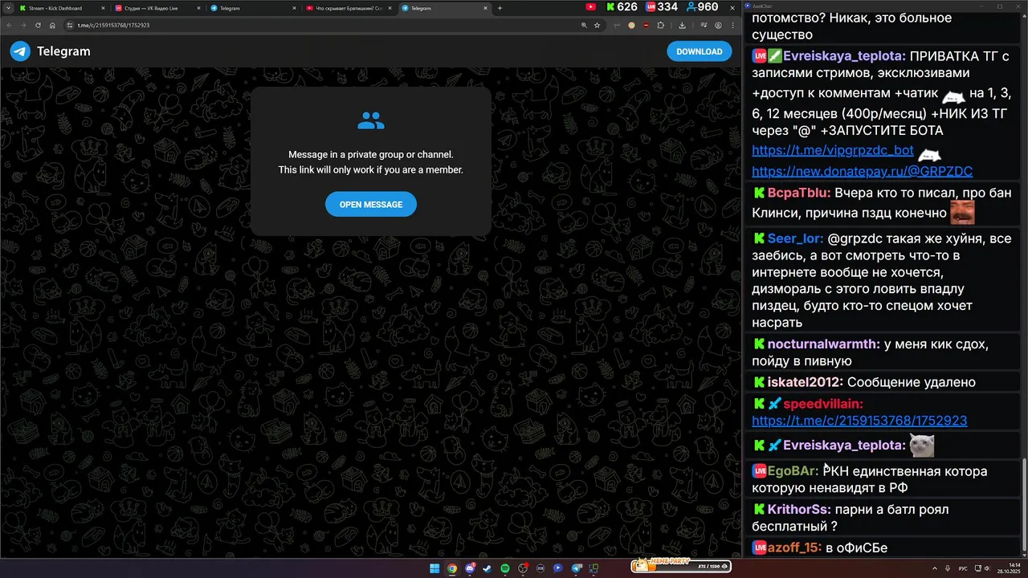The width and height of the screenshot is (1028, 578).
Task: Open the Windows Start menu
Action: click(434, 568)
